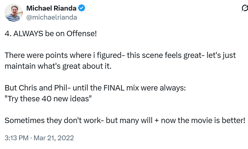Image resolution: width=248 pixels, height=149 pixels.
Task: Click the capitalized word FINAL
Action: [x=114, y=88]
